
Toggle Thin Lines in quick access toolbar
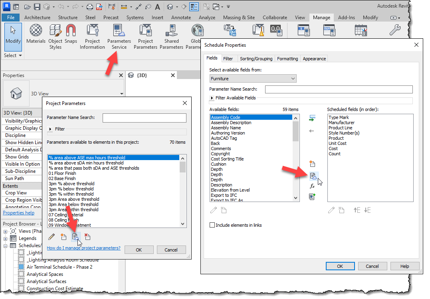(x=194, y=7)
